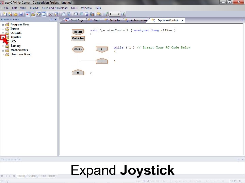Toggle the output window toolbar icon
Screen dimensions: 245x183
click(44, 14)
